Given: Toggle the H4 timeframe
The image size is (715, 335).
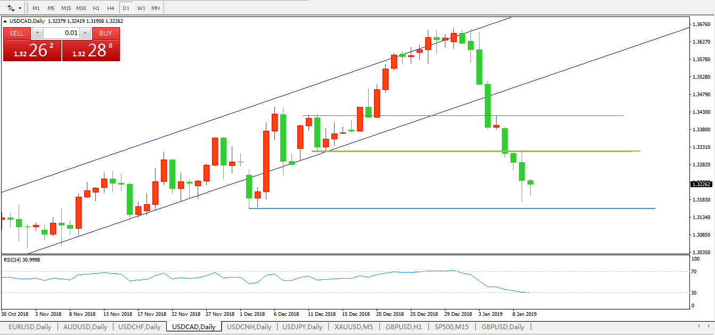Looking at the screenshot, I should [x=110, y=9].
